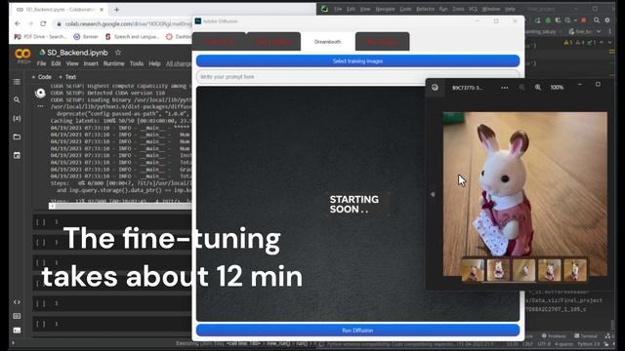Screen dimensions: 625x351
Task: Click photo viewer 100% zoom level
Action: (557, 87)
